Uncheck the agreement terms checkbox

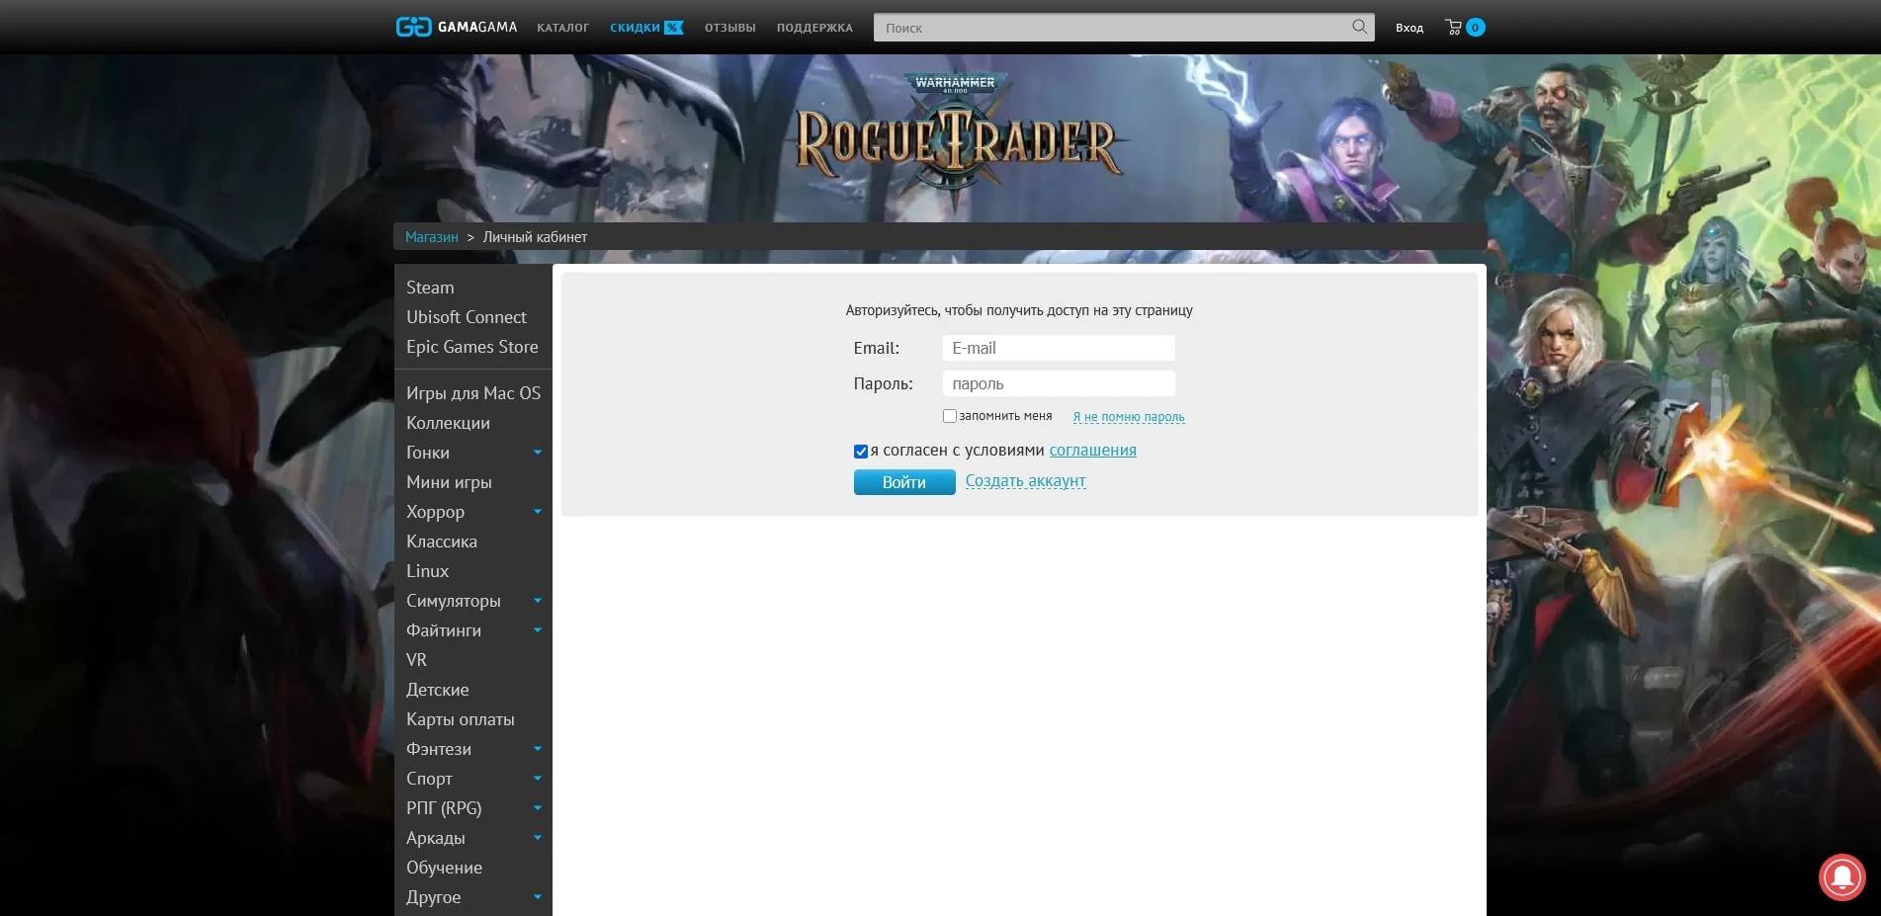(861, 452)
